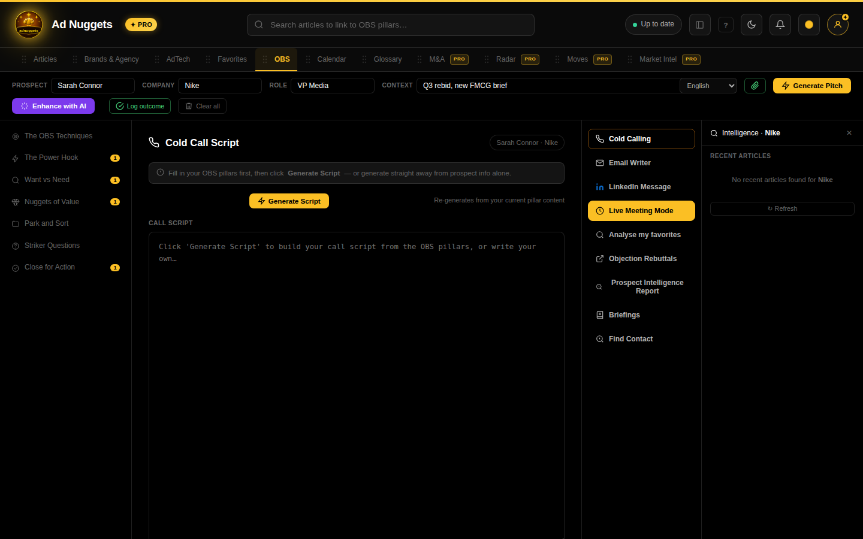Viewport: 863px width, 539px height.
Task: Click Enhance with AI button
Action: pos(53,106)
